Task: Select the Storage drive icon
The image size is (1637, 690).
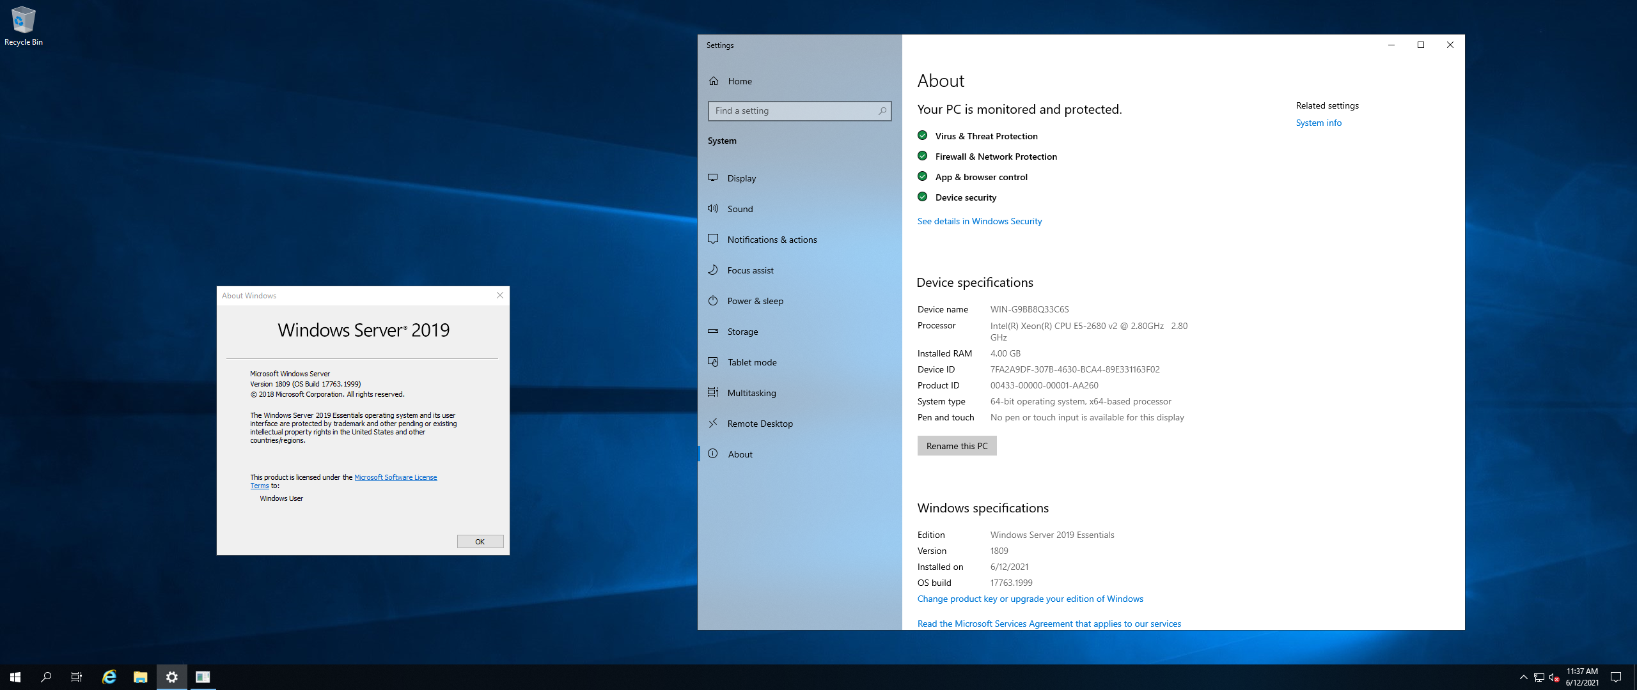Action: pyautogui.click(x=713, y=331)
